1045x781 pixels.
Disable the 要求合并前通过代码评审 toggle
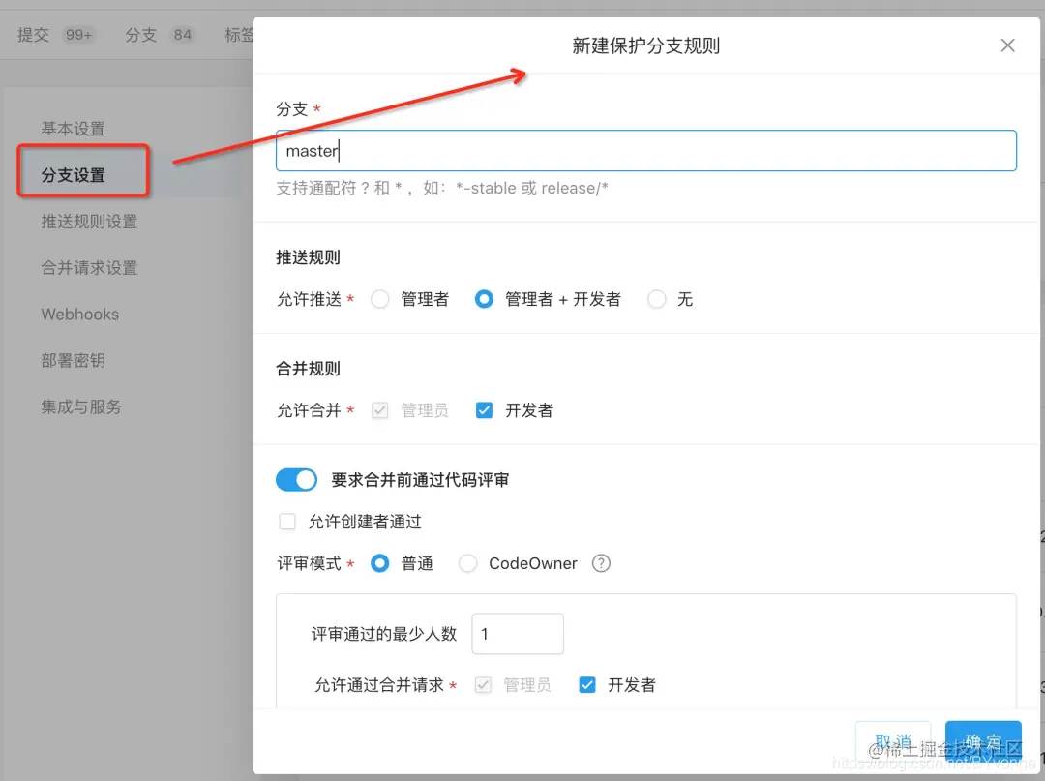point(296,480)
